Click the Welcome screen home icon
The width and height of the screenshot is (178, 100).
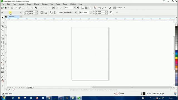[6, 17]
